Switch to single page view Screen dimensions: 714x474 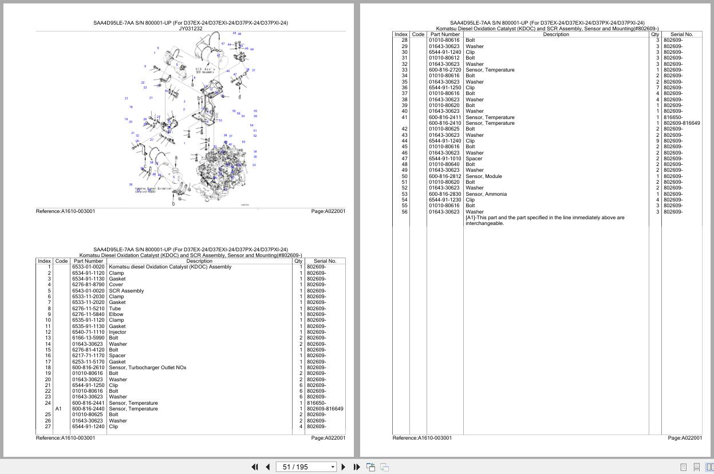click(683, 467)
